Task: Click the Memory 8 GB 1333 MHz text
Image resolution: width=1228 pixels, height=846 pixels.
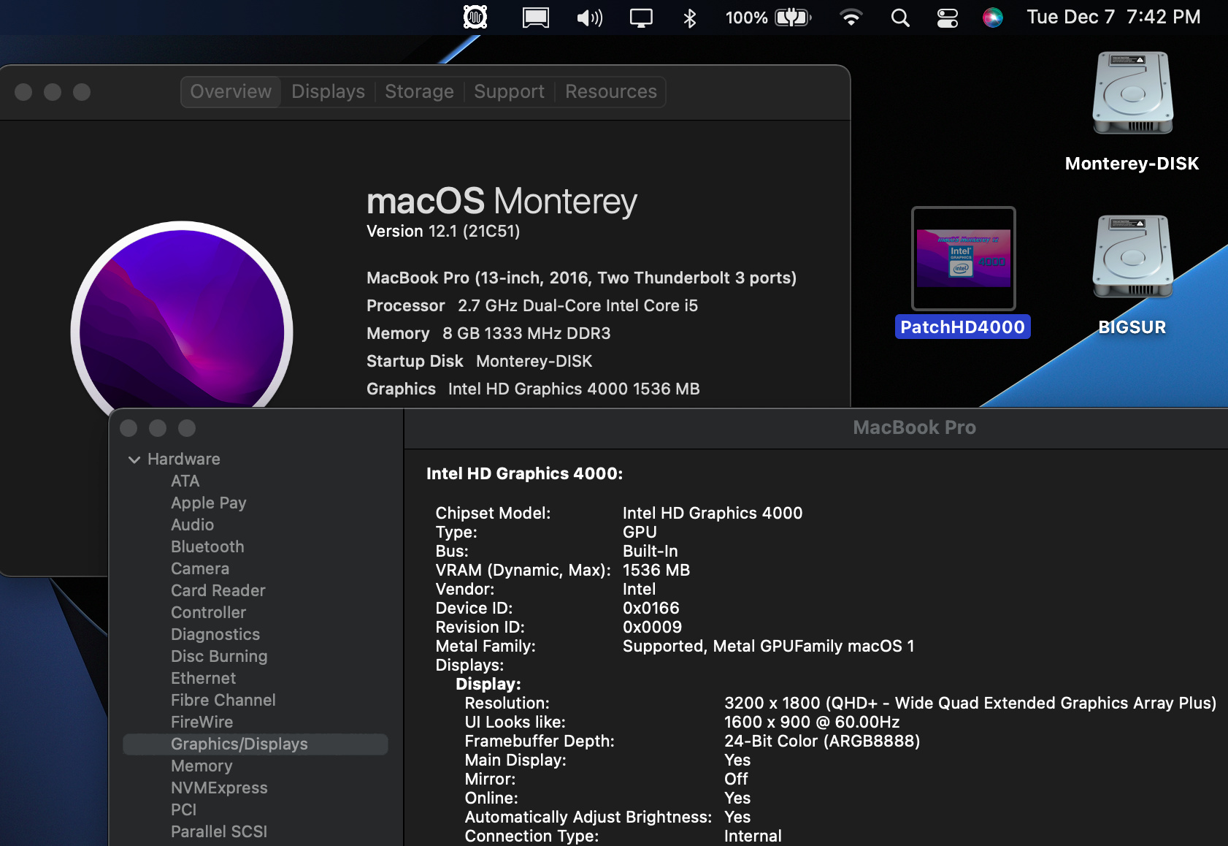Action: click(x=488, y=333)
